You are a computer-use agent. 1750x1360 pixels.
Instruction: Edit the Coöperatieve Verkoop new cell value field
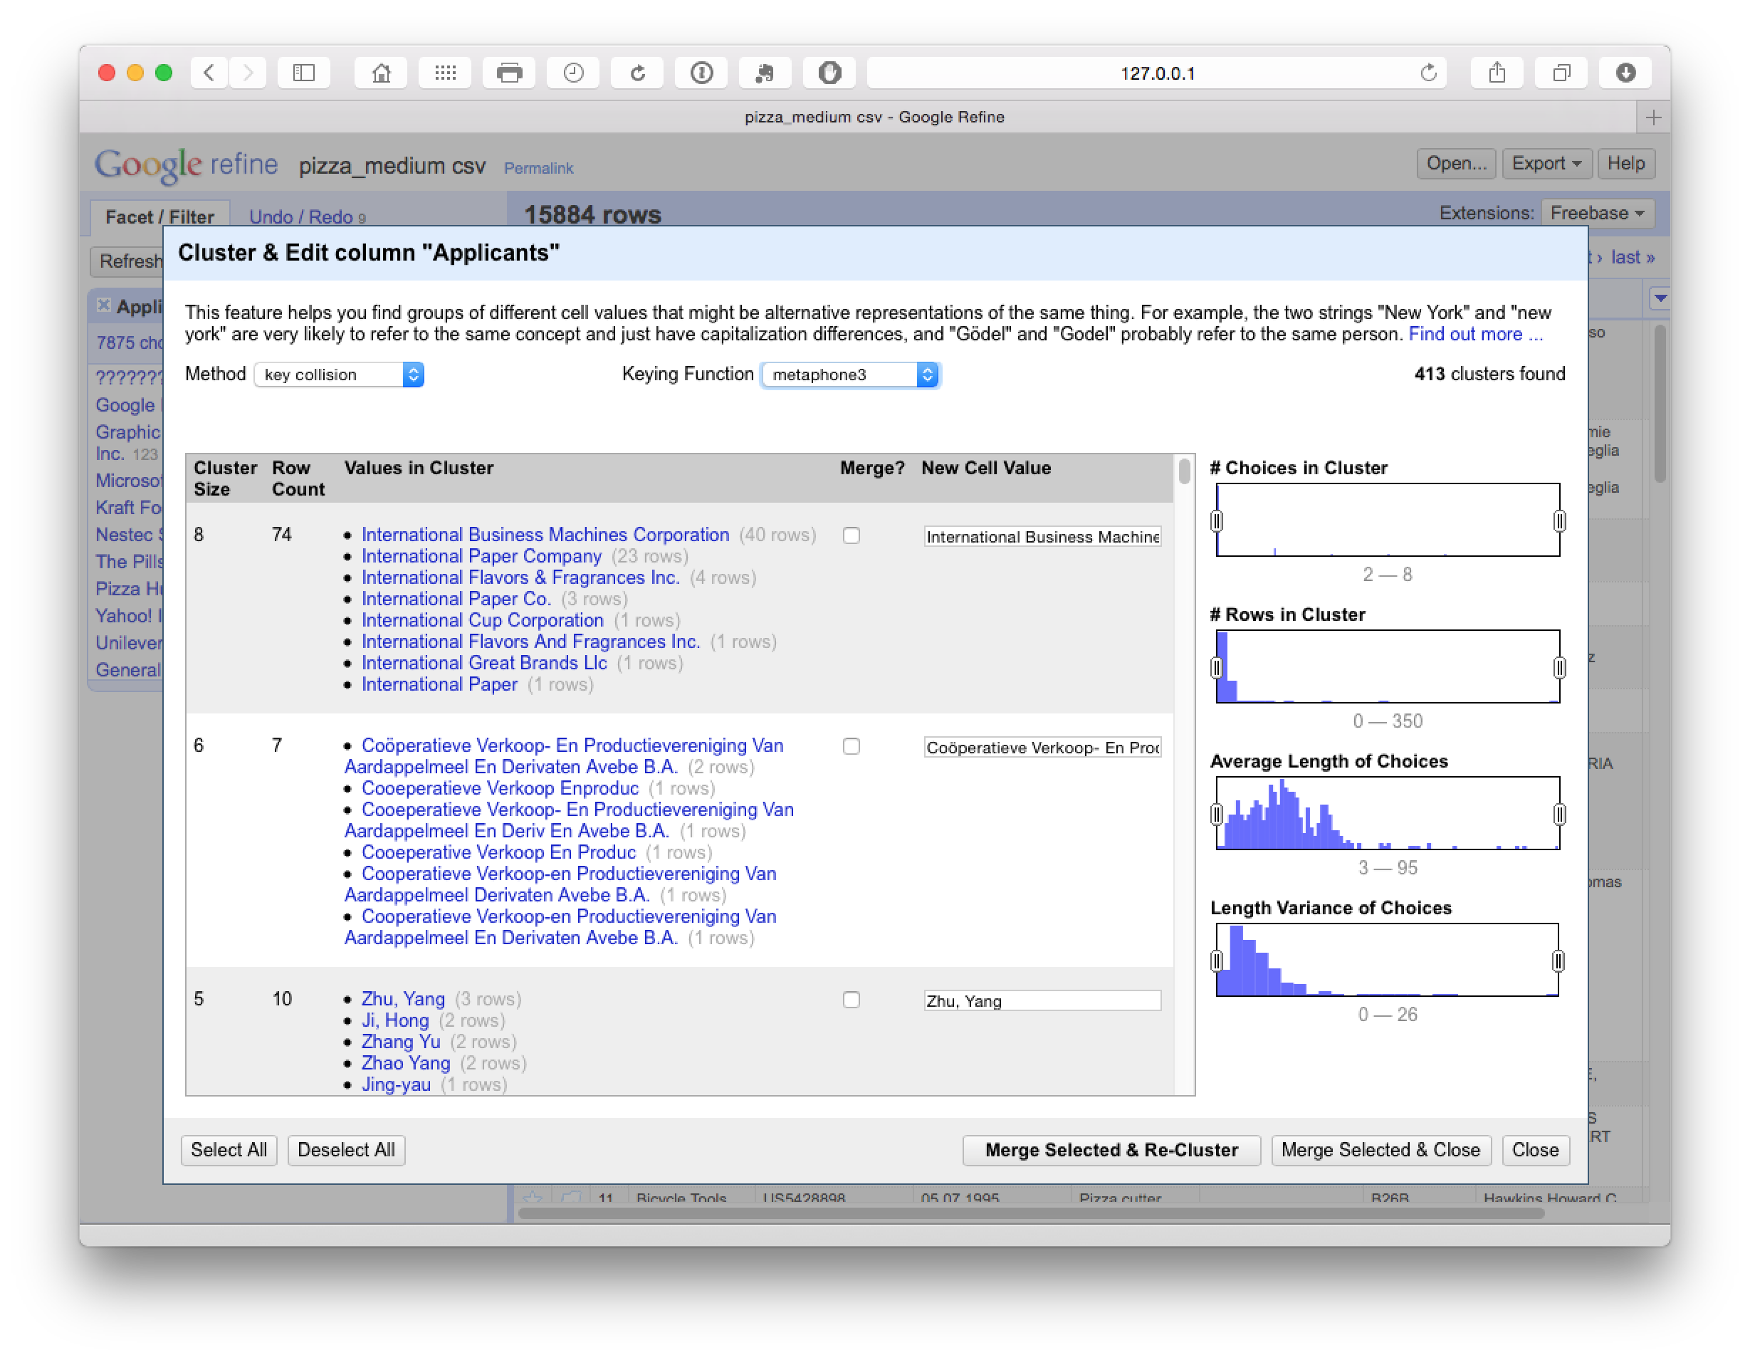[1042, 748]
